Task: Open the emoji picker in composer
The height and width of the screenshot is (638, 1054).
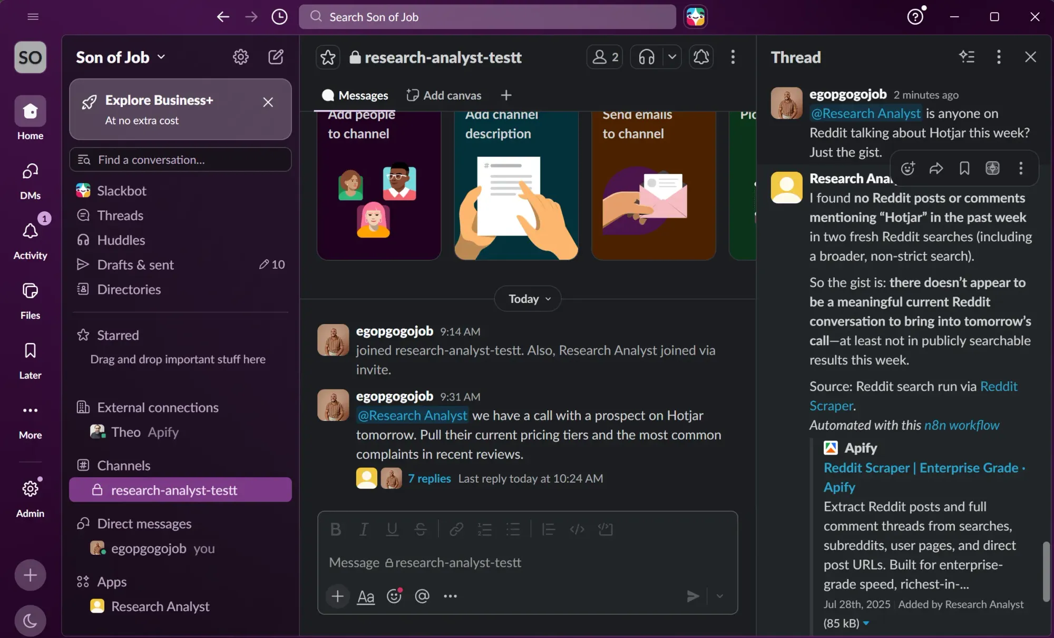Action: pyautogui.click(x=394, y=596)
